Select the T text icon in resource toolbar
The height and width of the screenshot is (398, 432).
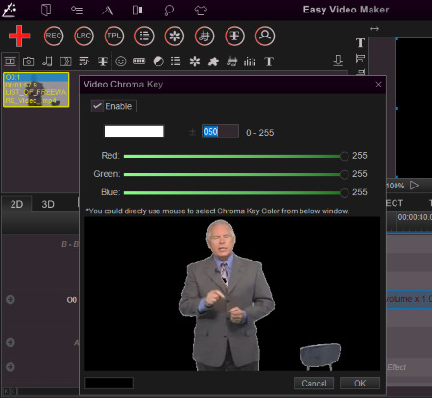point(269,62)
